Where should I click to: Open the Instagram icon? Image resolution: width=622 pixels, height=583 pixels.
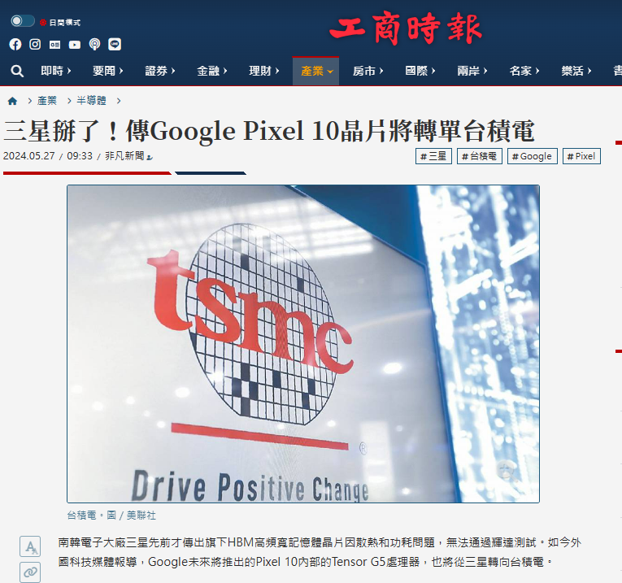35,44
